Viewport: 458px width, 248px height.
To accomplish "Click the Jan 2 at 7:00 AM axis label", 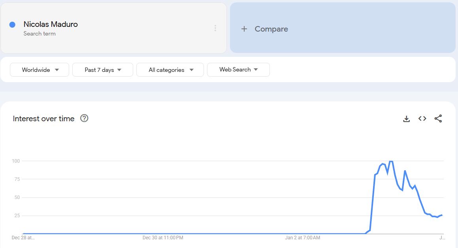I will coord(302,238).
